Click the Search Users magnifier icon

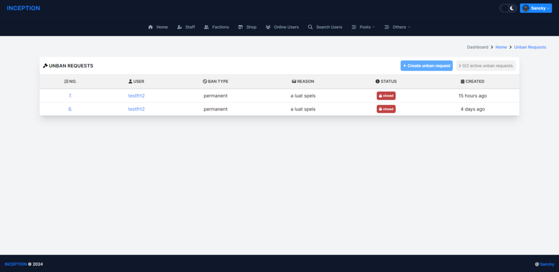310,27
